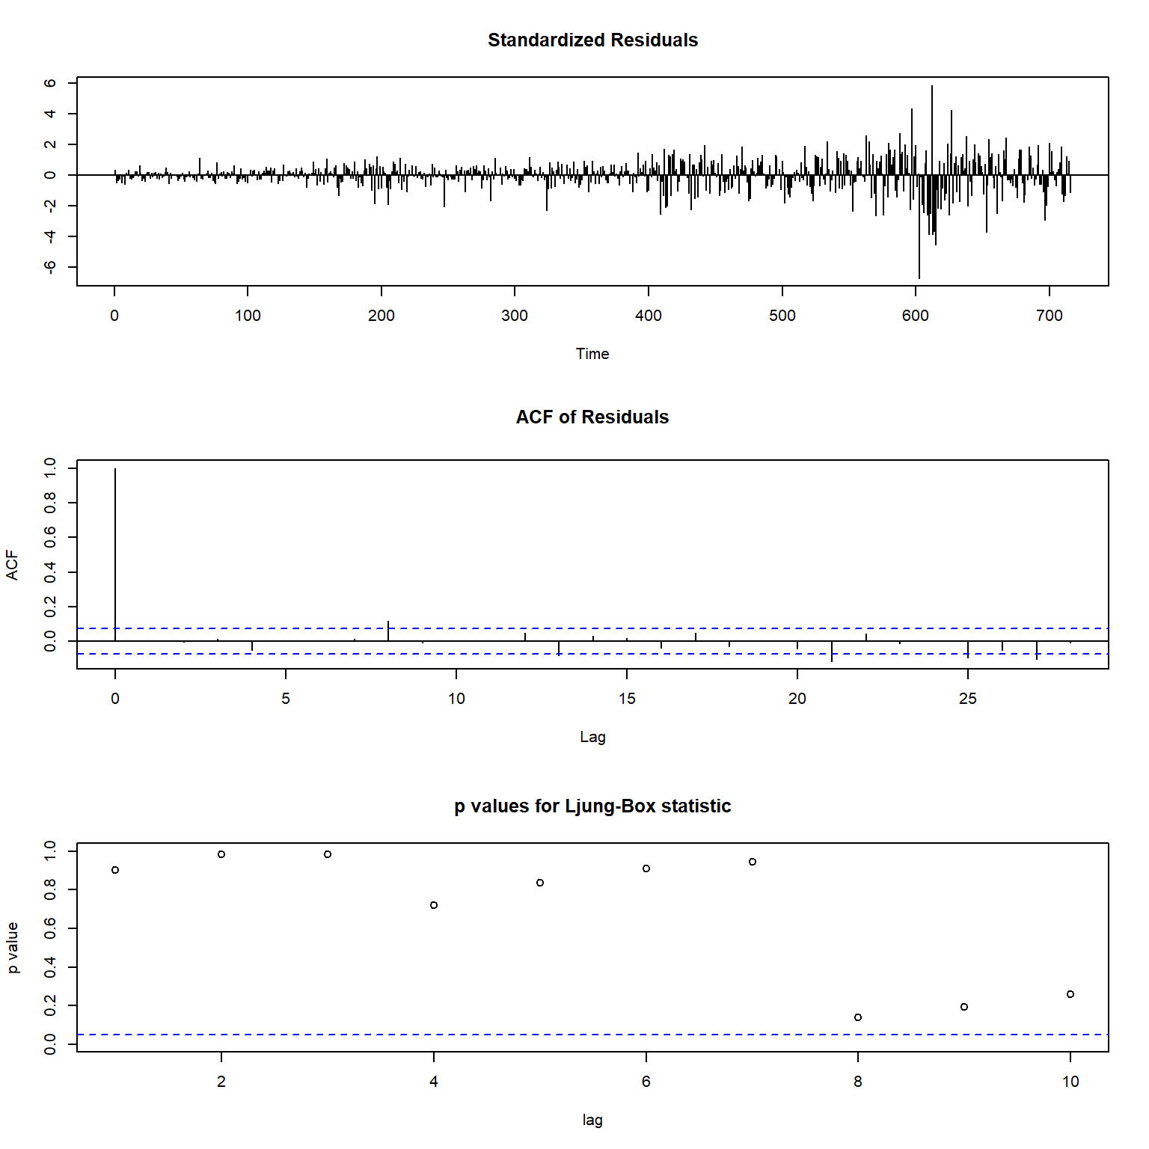The image size is (1149, 1149).
Task: Click the "600" tick label on Time axis
Action: click(916, 316)
